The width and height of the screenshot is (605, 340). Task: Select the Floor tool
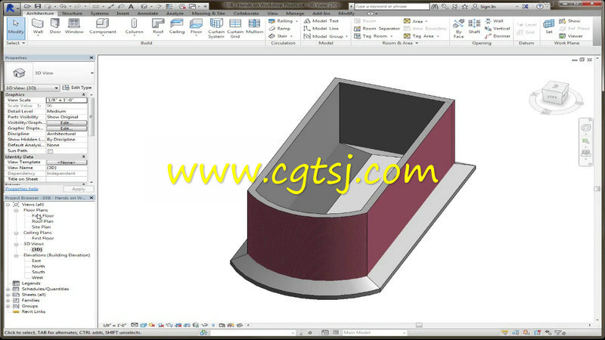click(x=196, y=27)
